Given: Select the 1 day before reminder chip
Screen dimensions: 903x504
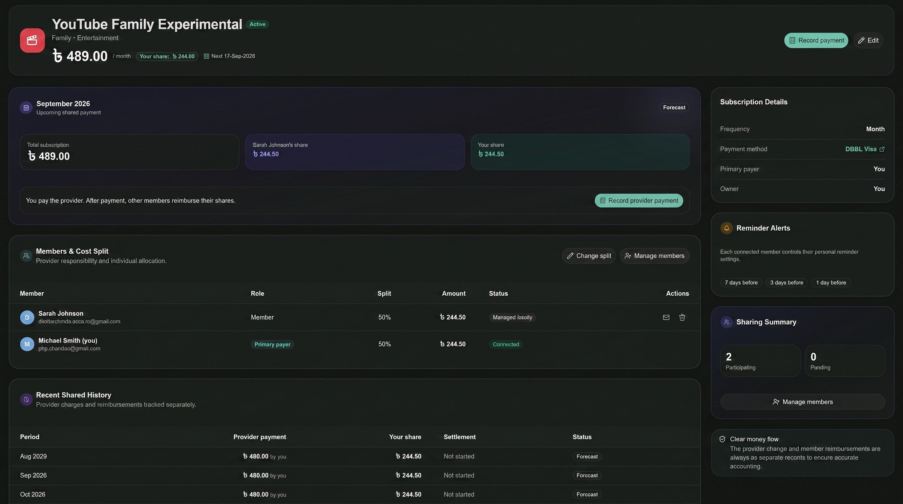Looking at the screenshot, I should coord(831,283).
